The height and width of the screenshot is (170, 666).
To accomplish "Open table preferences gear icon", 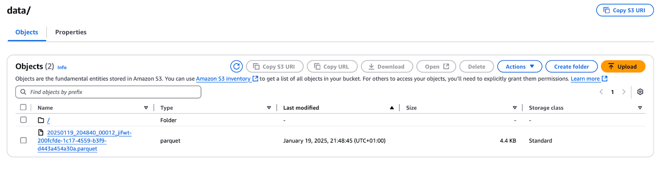I will point(640,92).
